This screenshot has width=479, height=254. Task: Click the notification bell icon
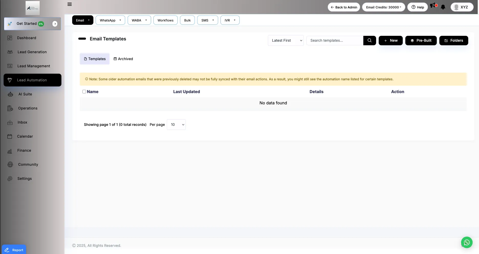point(443,7)
